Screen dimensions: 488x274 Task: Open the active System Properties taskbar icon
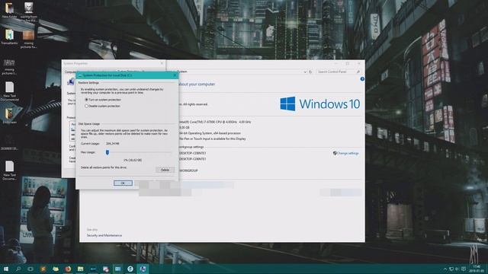[x=143, y=269]
